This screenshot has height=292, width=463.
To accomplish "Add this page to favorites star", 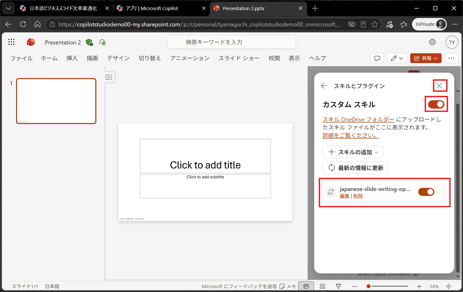I will tap(375, 24).
